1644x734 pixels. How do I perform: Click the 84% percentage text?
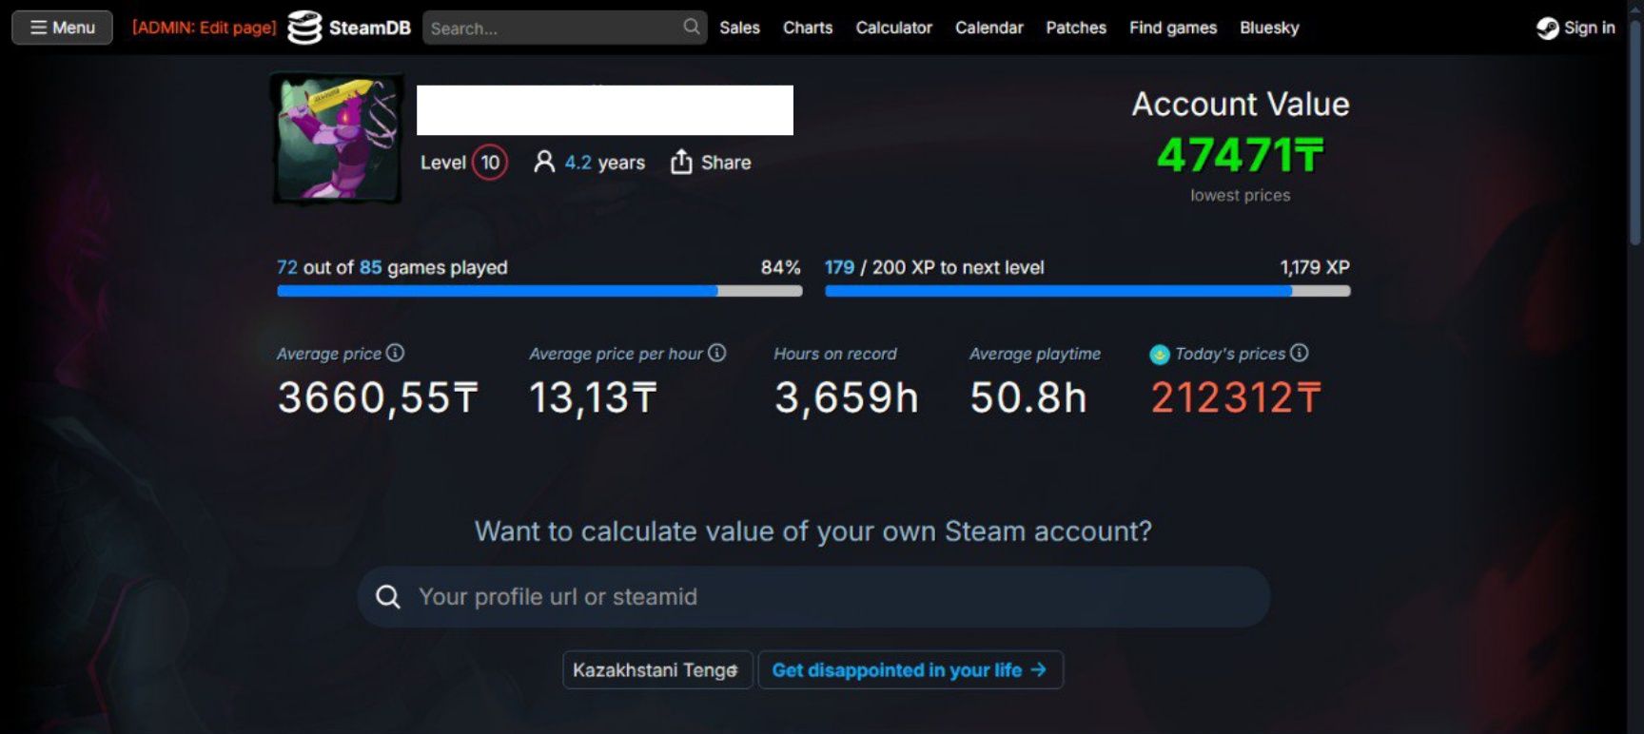click(x=780, y=267)
